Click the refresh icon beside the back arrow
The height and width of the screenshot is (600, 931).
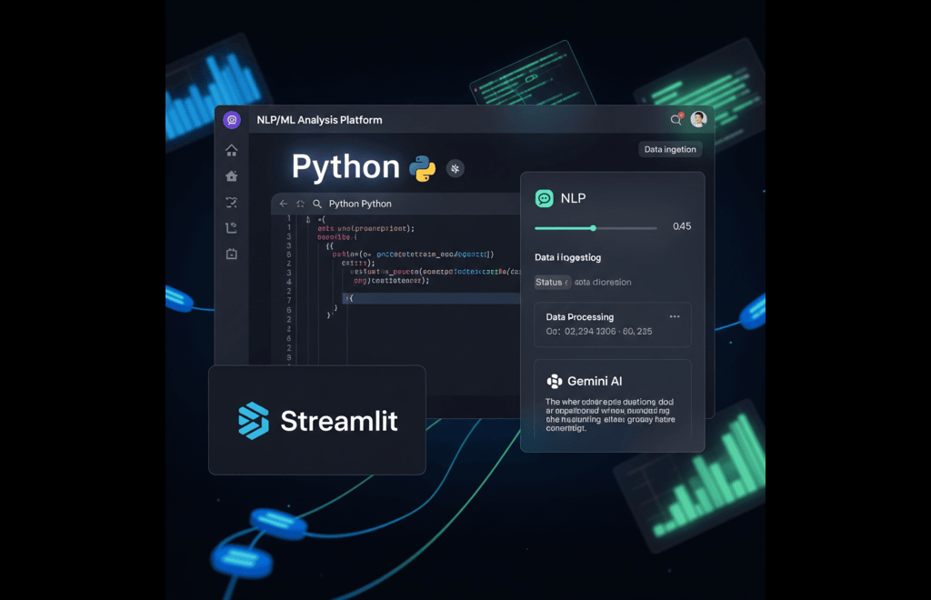pos(300,204)
